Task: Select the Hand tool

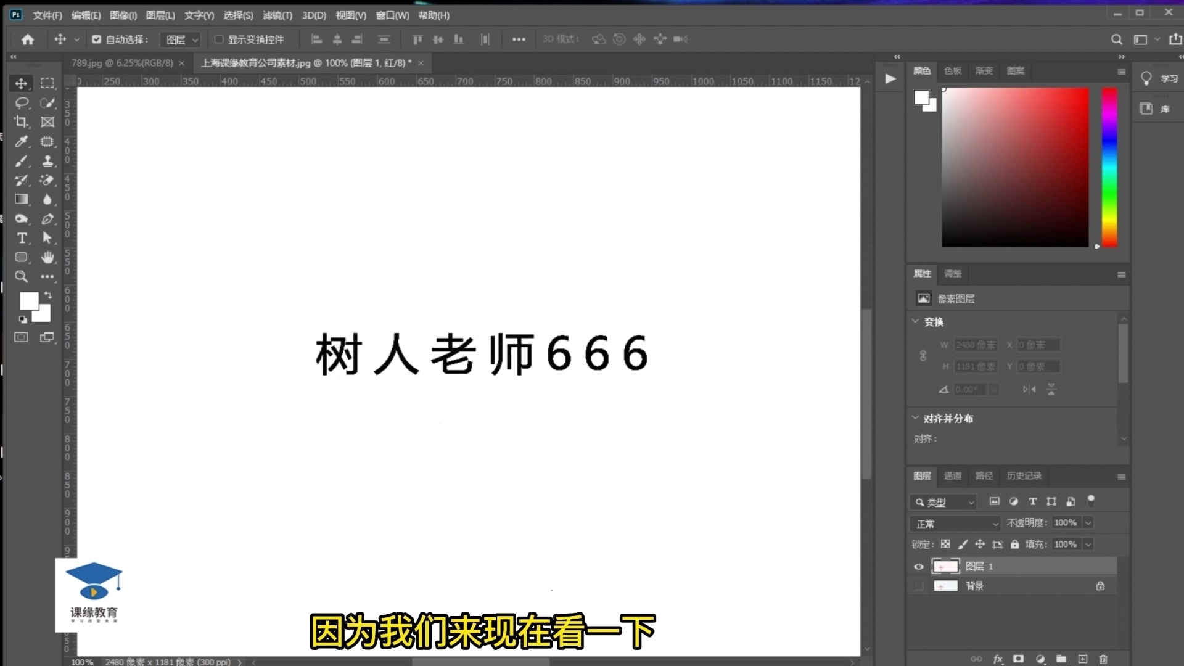Action: (47, 257)
